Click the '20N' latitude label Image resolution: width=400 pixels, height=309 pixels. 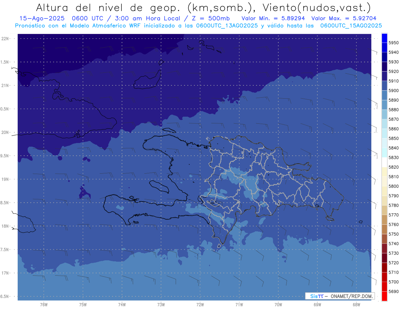(x=5, y=132)
